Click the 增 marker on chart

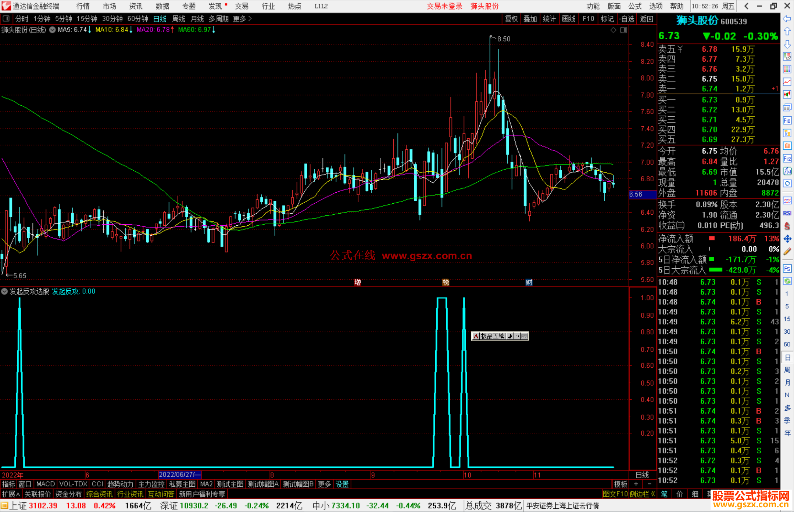tap(357, 282)
